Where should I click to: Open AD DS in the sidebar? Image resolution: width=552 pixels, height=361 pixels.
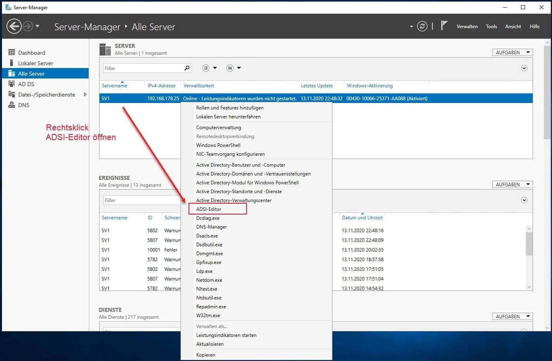click(27, 84)
